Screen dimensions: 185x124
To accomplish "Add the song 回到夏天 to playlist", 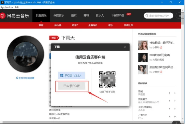I will [x=175, y=101].
